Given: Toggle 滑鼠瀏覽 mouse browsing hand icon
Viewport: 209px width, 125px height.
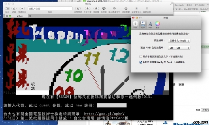Looking at the screenshot, I should [126, 8].
